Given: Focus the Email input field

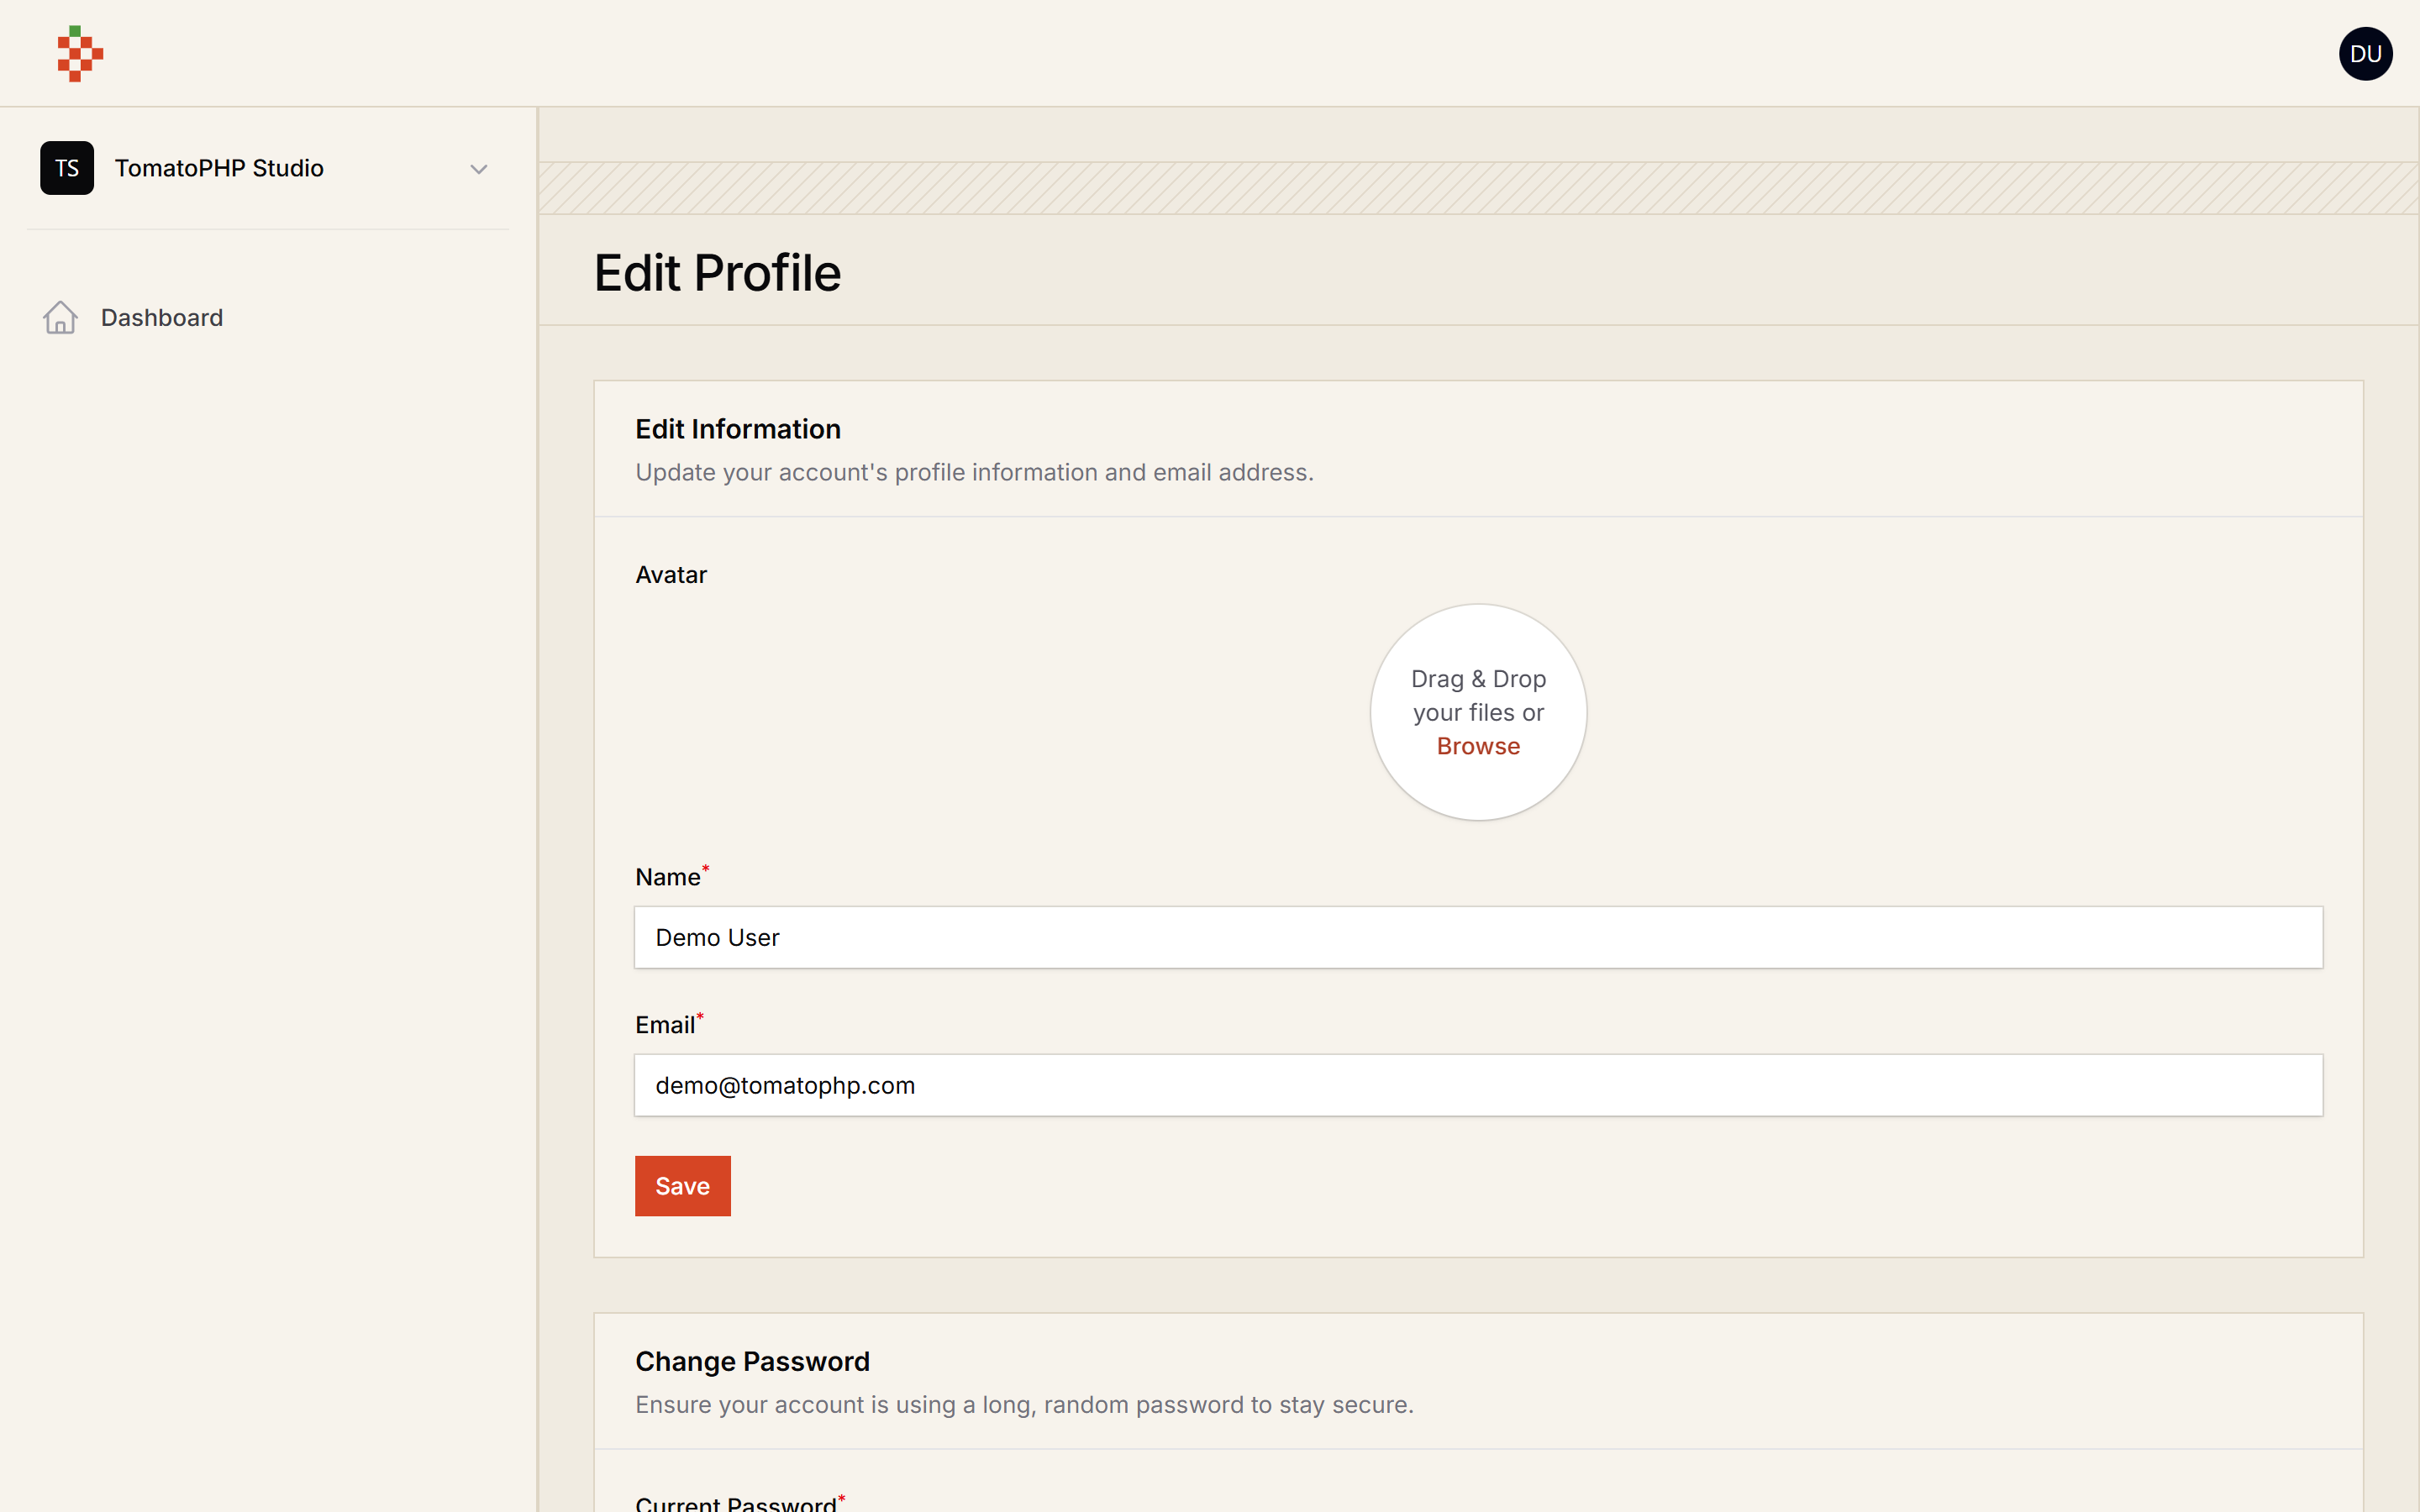Looking at the screenshot, I should tap(1478, 1085).
